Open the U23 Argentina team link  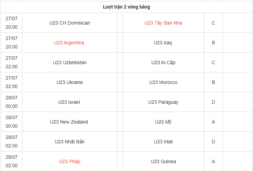(69, 43)
